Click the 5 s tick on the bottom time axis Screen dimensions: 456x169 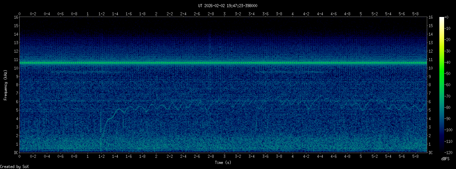point(361,156)
